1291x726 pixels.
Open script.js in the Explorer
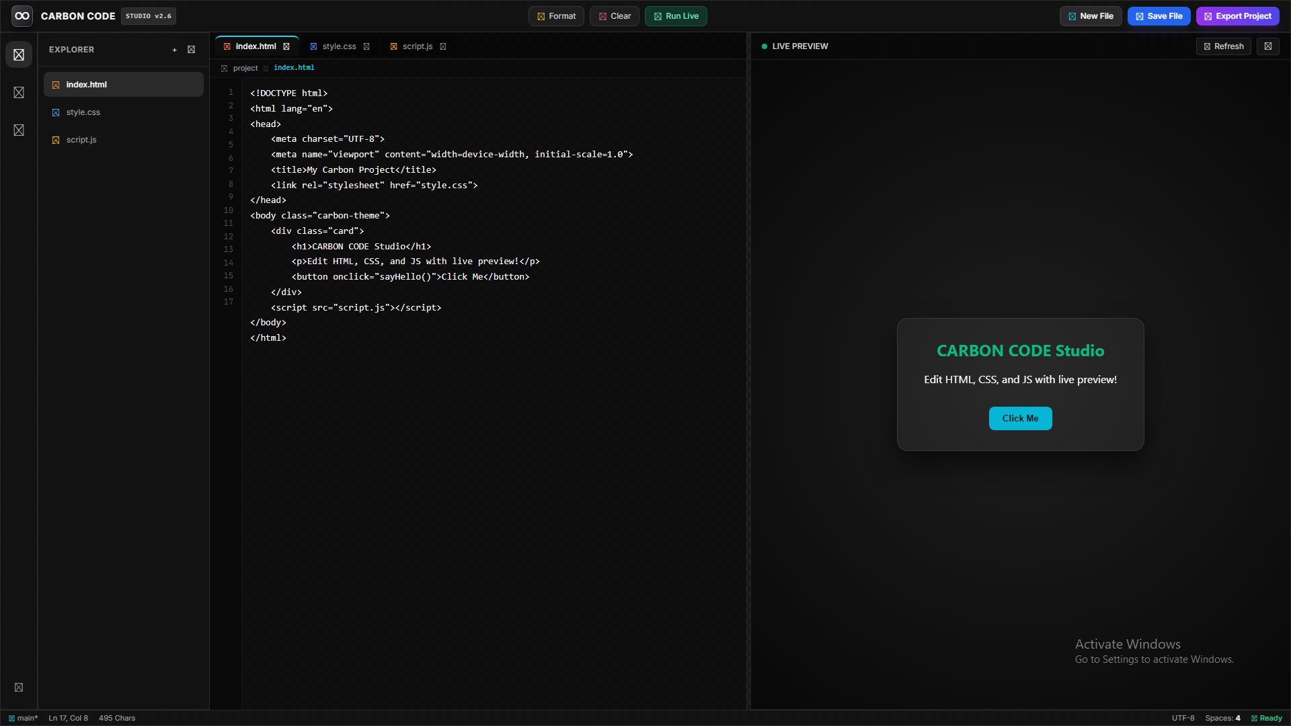[124, 140]
